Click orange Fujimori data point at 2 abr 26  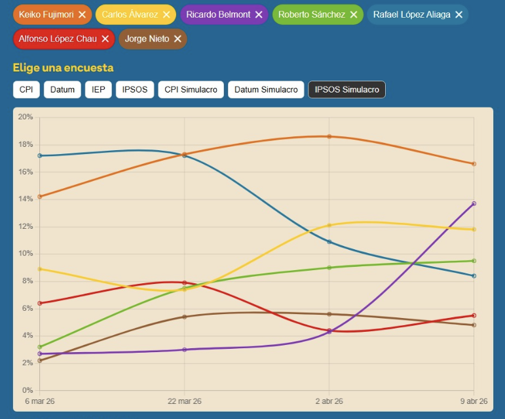point(329,136)
